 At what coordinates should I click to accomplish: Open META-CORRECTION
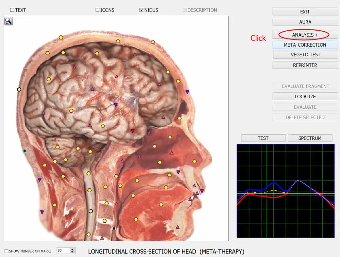click(305, 45)
